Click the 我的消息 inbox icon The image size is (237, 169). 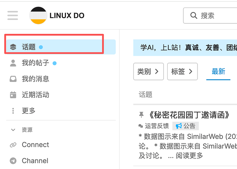click(x=13, y=79)
